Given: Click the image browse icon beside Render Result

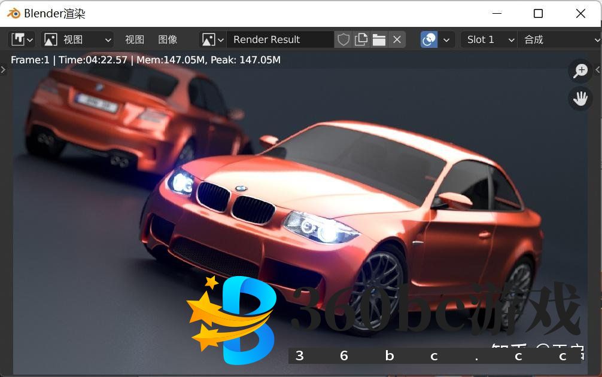Looking at the screenshot, I should (x=212, y=39).
